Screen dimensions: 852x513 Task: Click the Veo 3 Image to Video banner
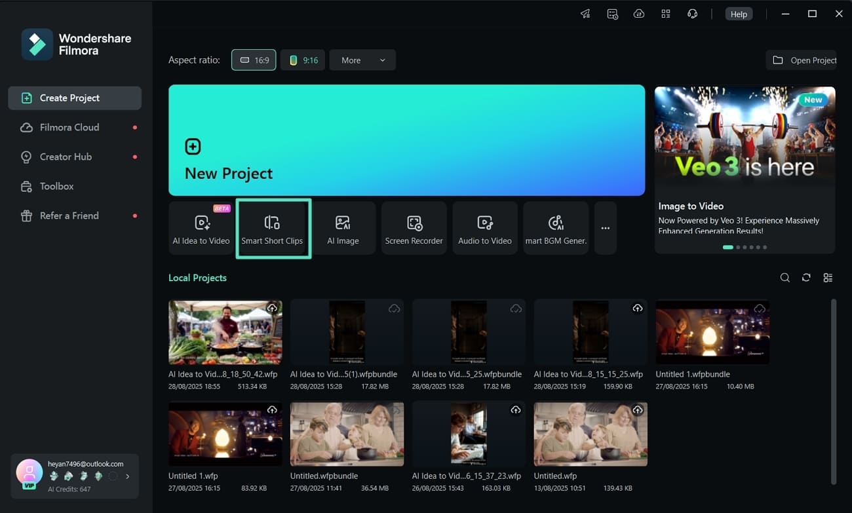click(x=745, y=169)
